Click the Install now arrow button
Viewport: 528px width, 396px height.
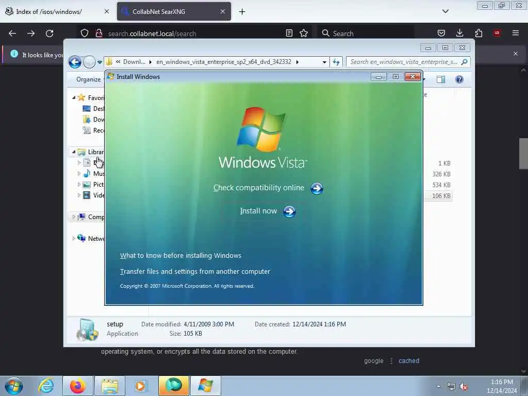[x=289, y=211]
